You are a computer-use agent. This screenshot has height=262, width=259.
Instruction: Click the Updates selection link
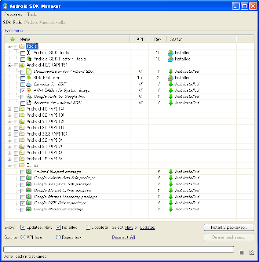click(147, 228)
